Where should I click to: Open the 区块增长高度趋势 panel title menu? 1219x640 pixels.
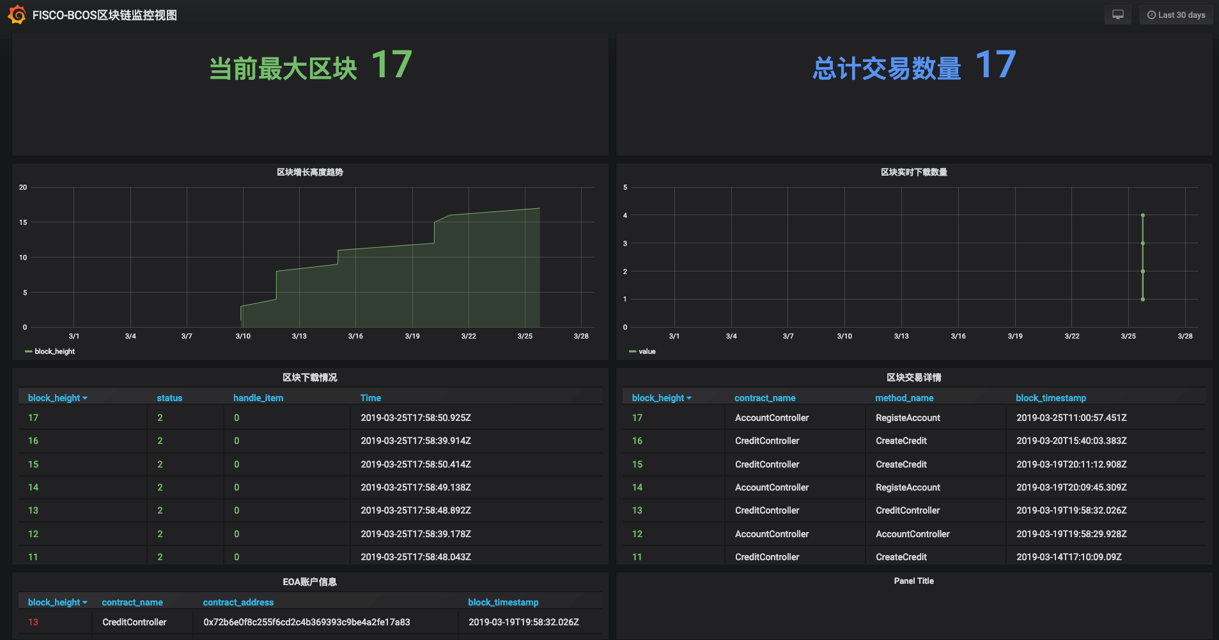point(310,172)
